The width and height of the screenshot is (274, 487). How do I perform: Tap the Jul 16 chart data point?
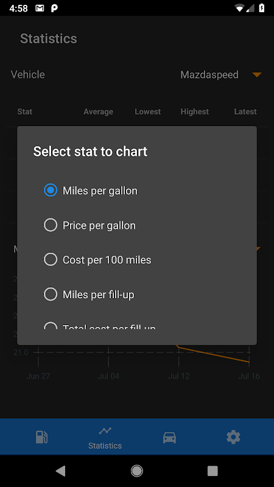[249, 362]
